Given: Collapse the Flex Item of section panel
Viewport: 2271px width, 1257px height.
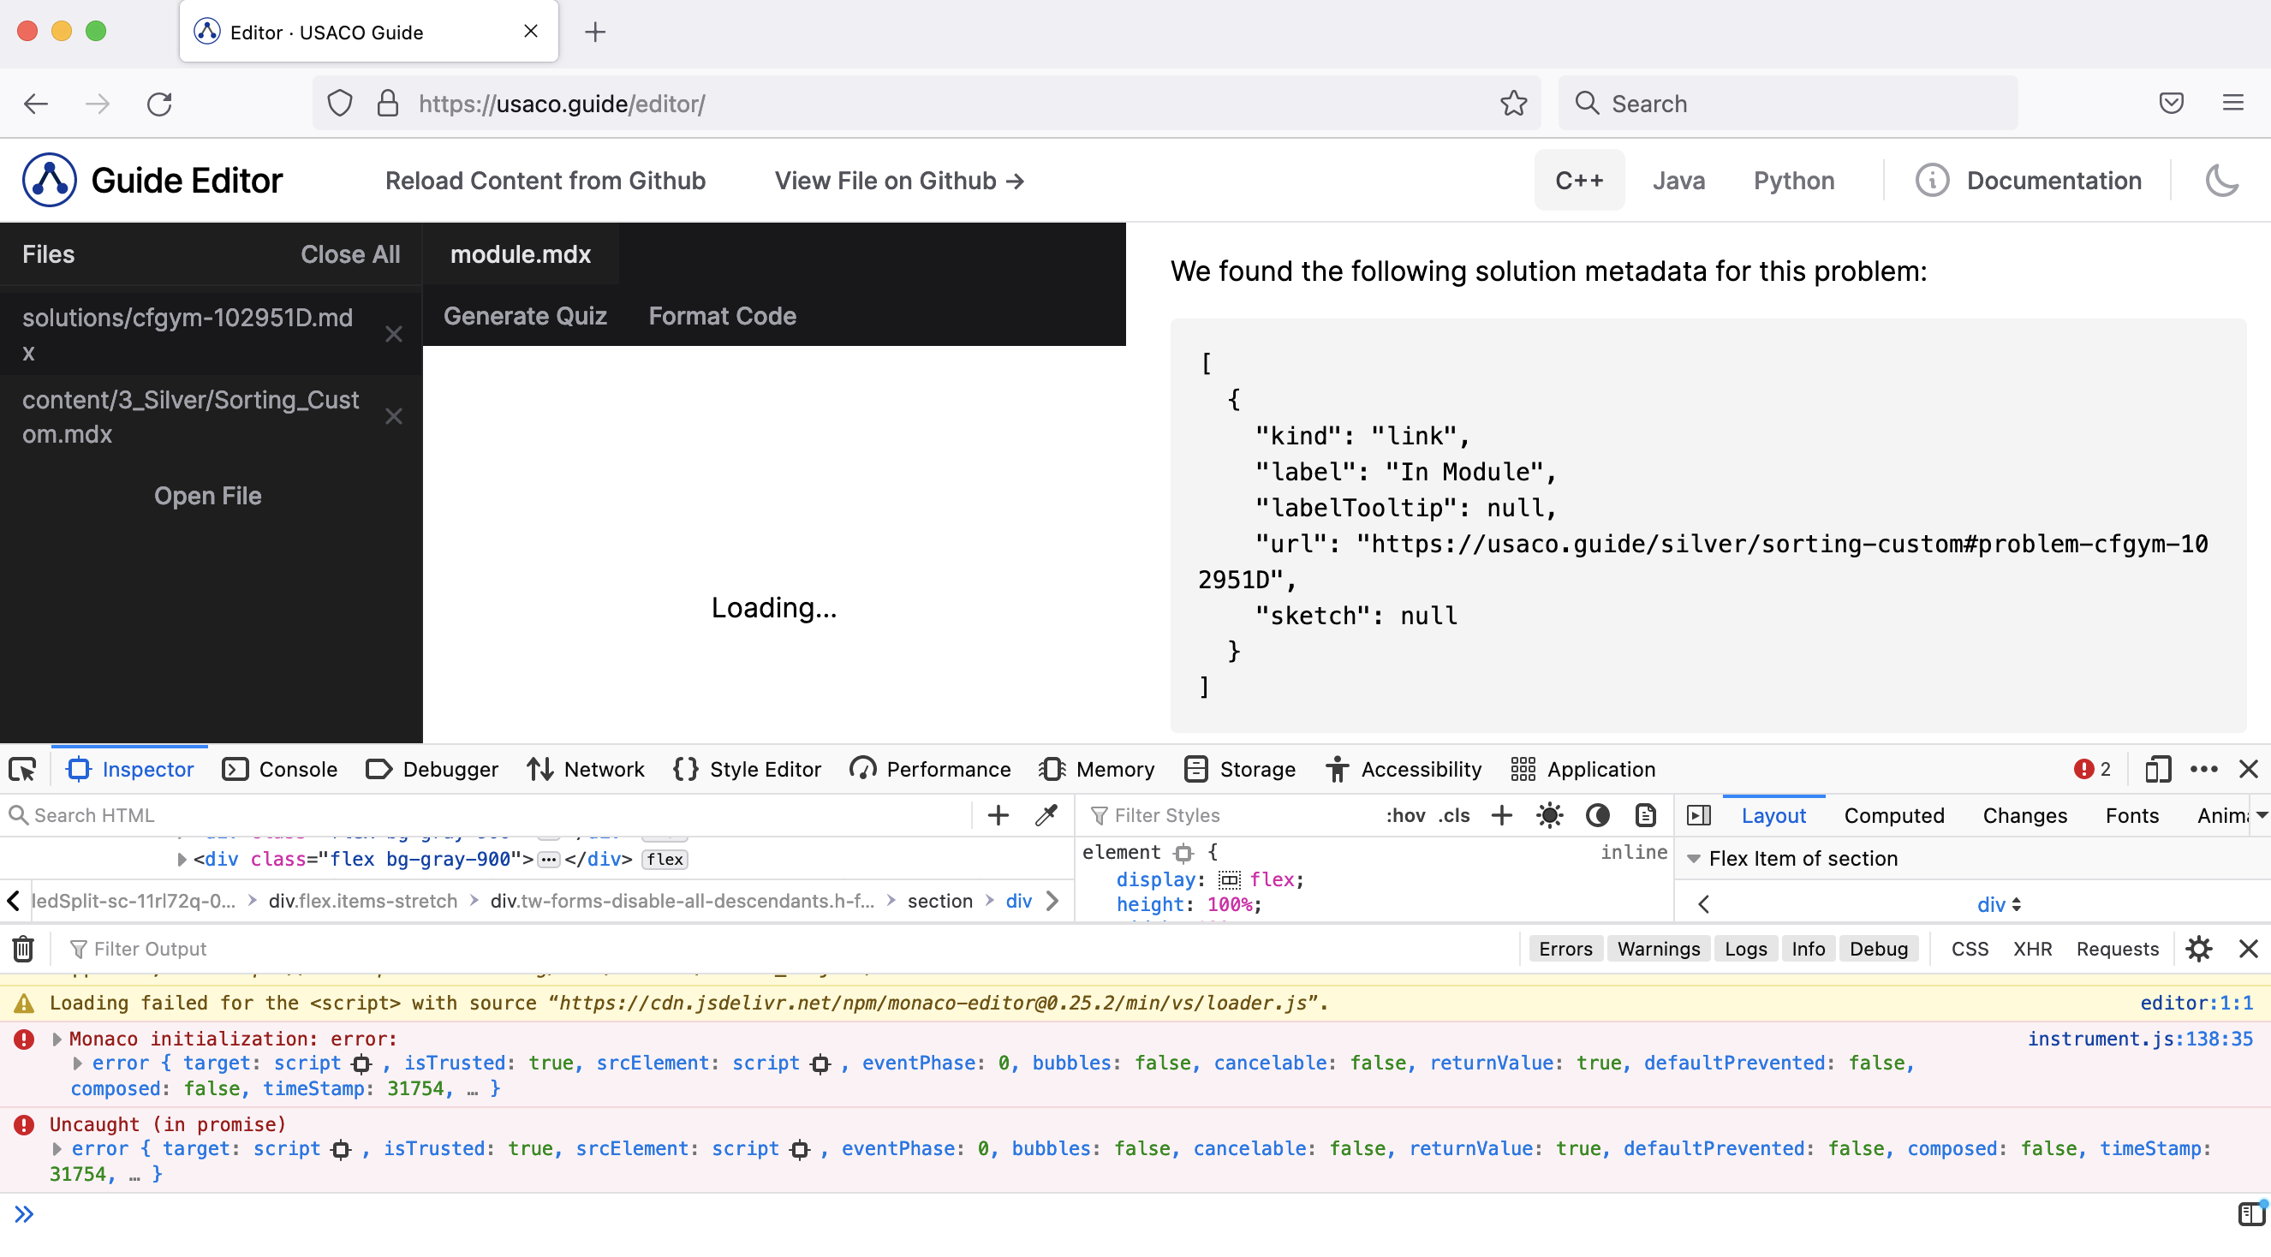Looking at the screenshot, I should coord(1693,860).
